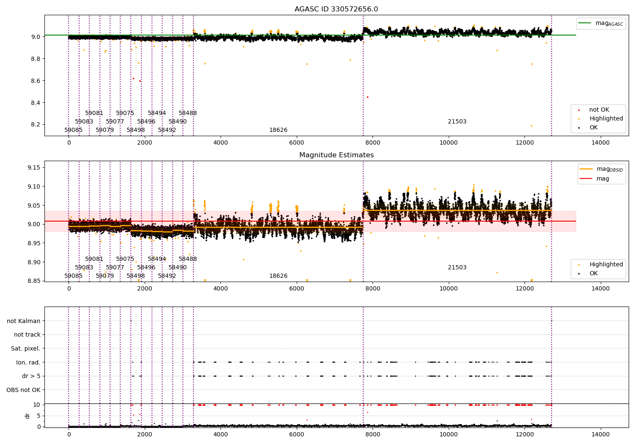635x444 pixels.
Task: Click the 9.10 y-axis tick label
Action: pyautogui.click(x=33, y=187)
